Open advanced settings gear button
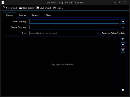This screenshot has width=130, height=97. [x=123, y=90]
